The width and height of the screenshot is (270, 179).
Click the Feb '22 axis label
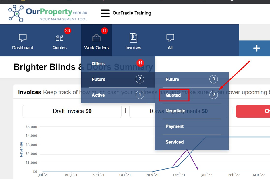pyautogui.click(x=234, y=175)
